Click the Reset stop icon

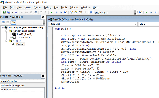tap(61, 12)
